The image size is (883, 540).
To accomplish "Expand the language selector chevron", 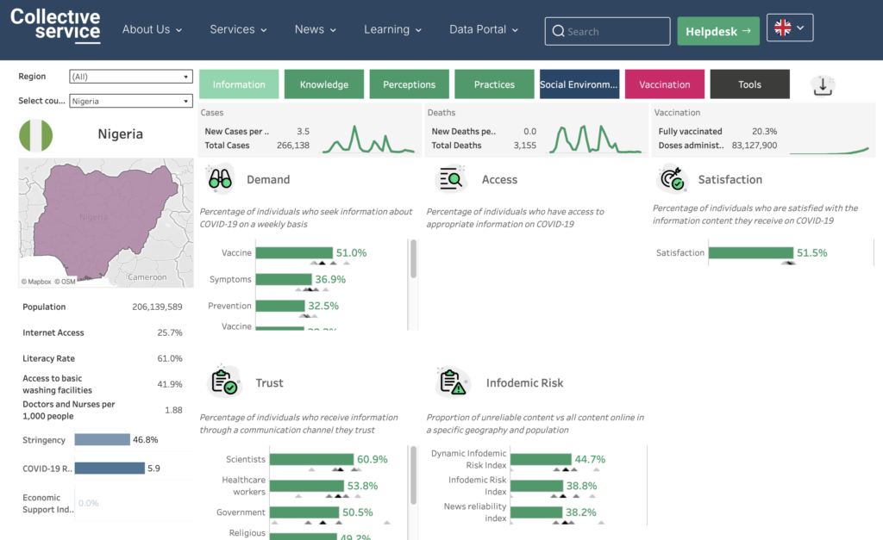I will 800,28.
